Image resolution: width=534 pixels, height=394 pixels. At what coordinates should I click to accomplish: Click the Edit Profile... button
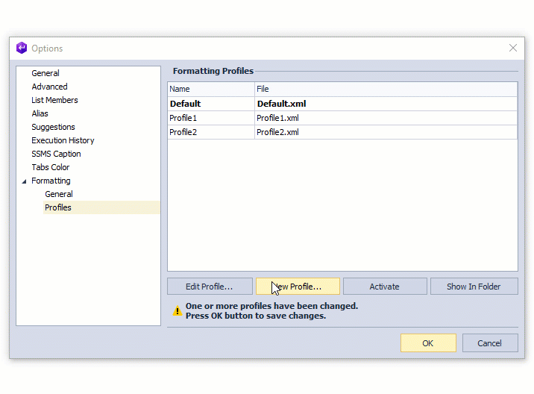click(209, 287)
